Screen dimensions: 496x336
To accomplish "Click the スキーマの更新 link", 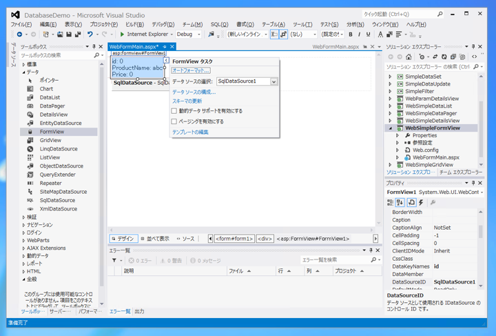I will tap(187, 101).
